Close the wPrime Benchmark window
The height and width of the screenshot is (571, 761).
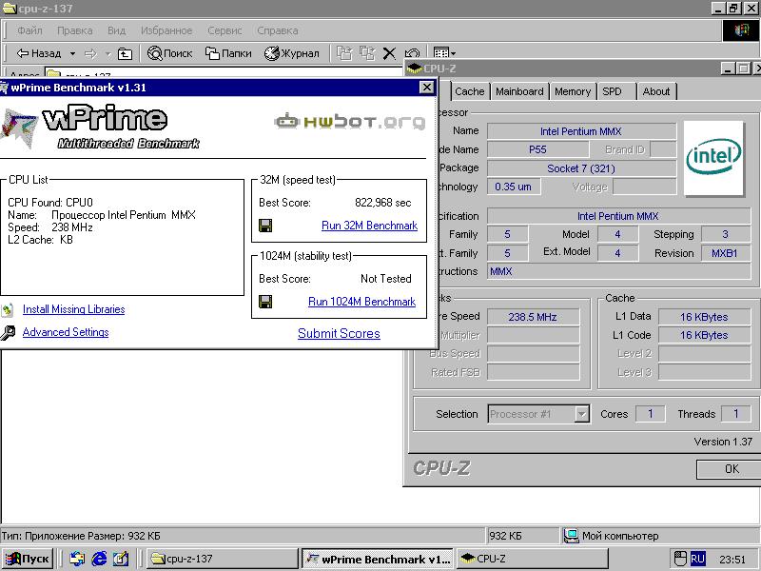click(426, 88)
